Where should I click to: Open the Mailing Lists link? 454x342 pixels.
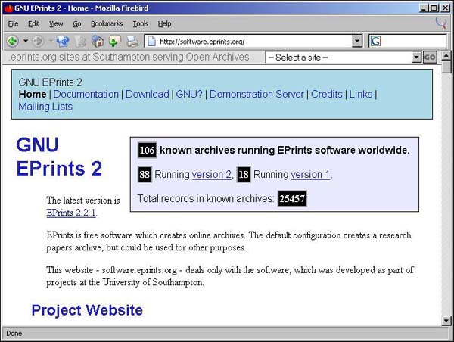[x=45, y=107]
